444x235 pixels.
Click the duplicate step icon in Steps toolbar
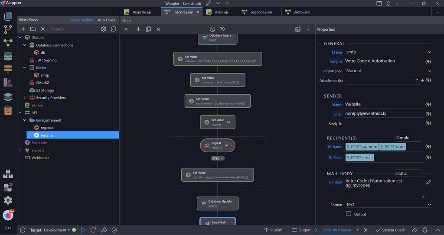pos(148,29)
